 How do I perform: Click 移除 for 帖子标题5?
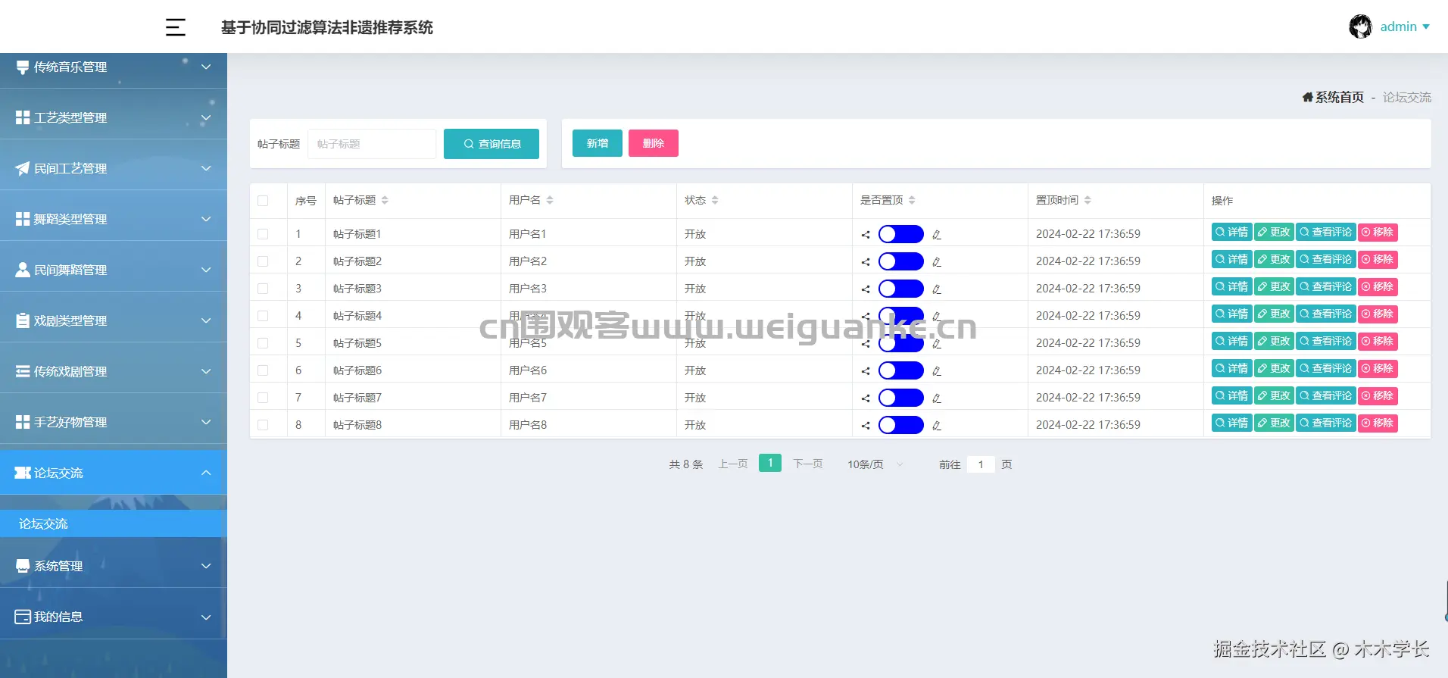coord(1378,342)
